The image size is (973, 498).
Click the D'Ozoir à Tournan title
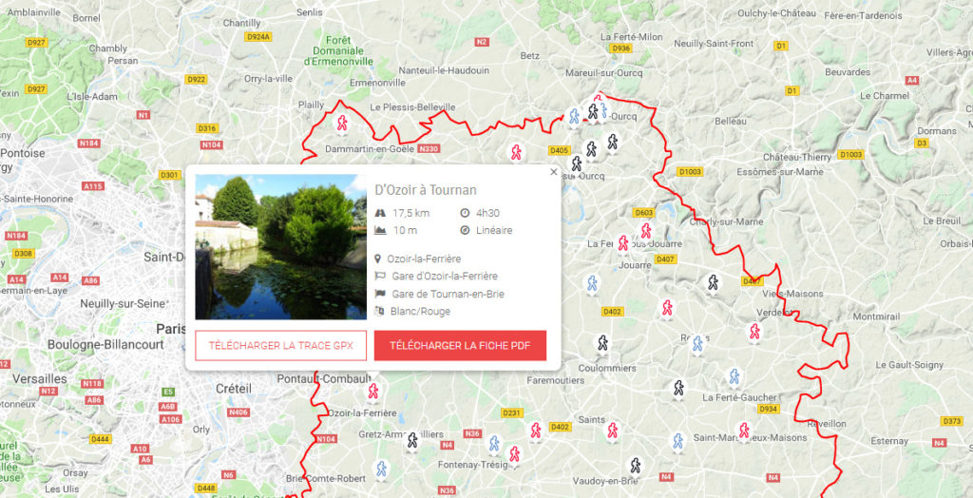[x=426, y=190]
